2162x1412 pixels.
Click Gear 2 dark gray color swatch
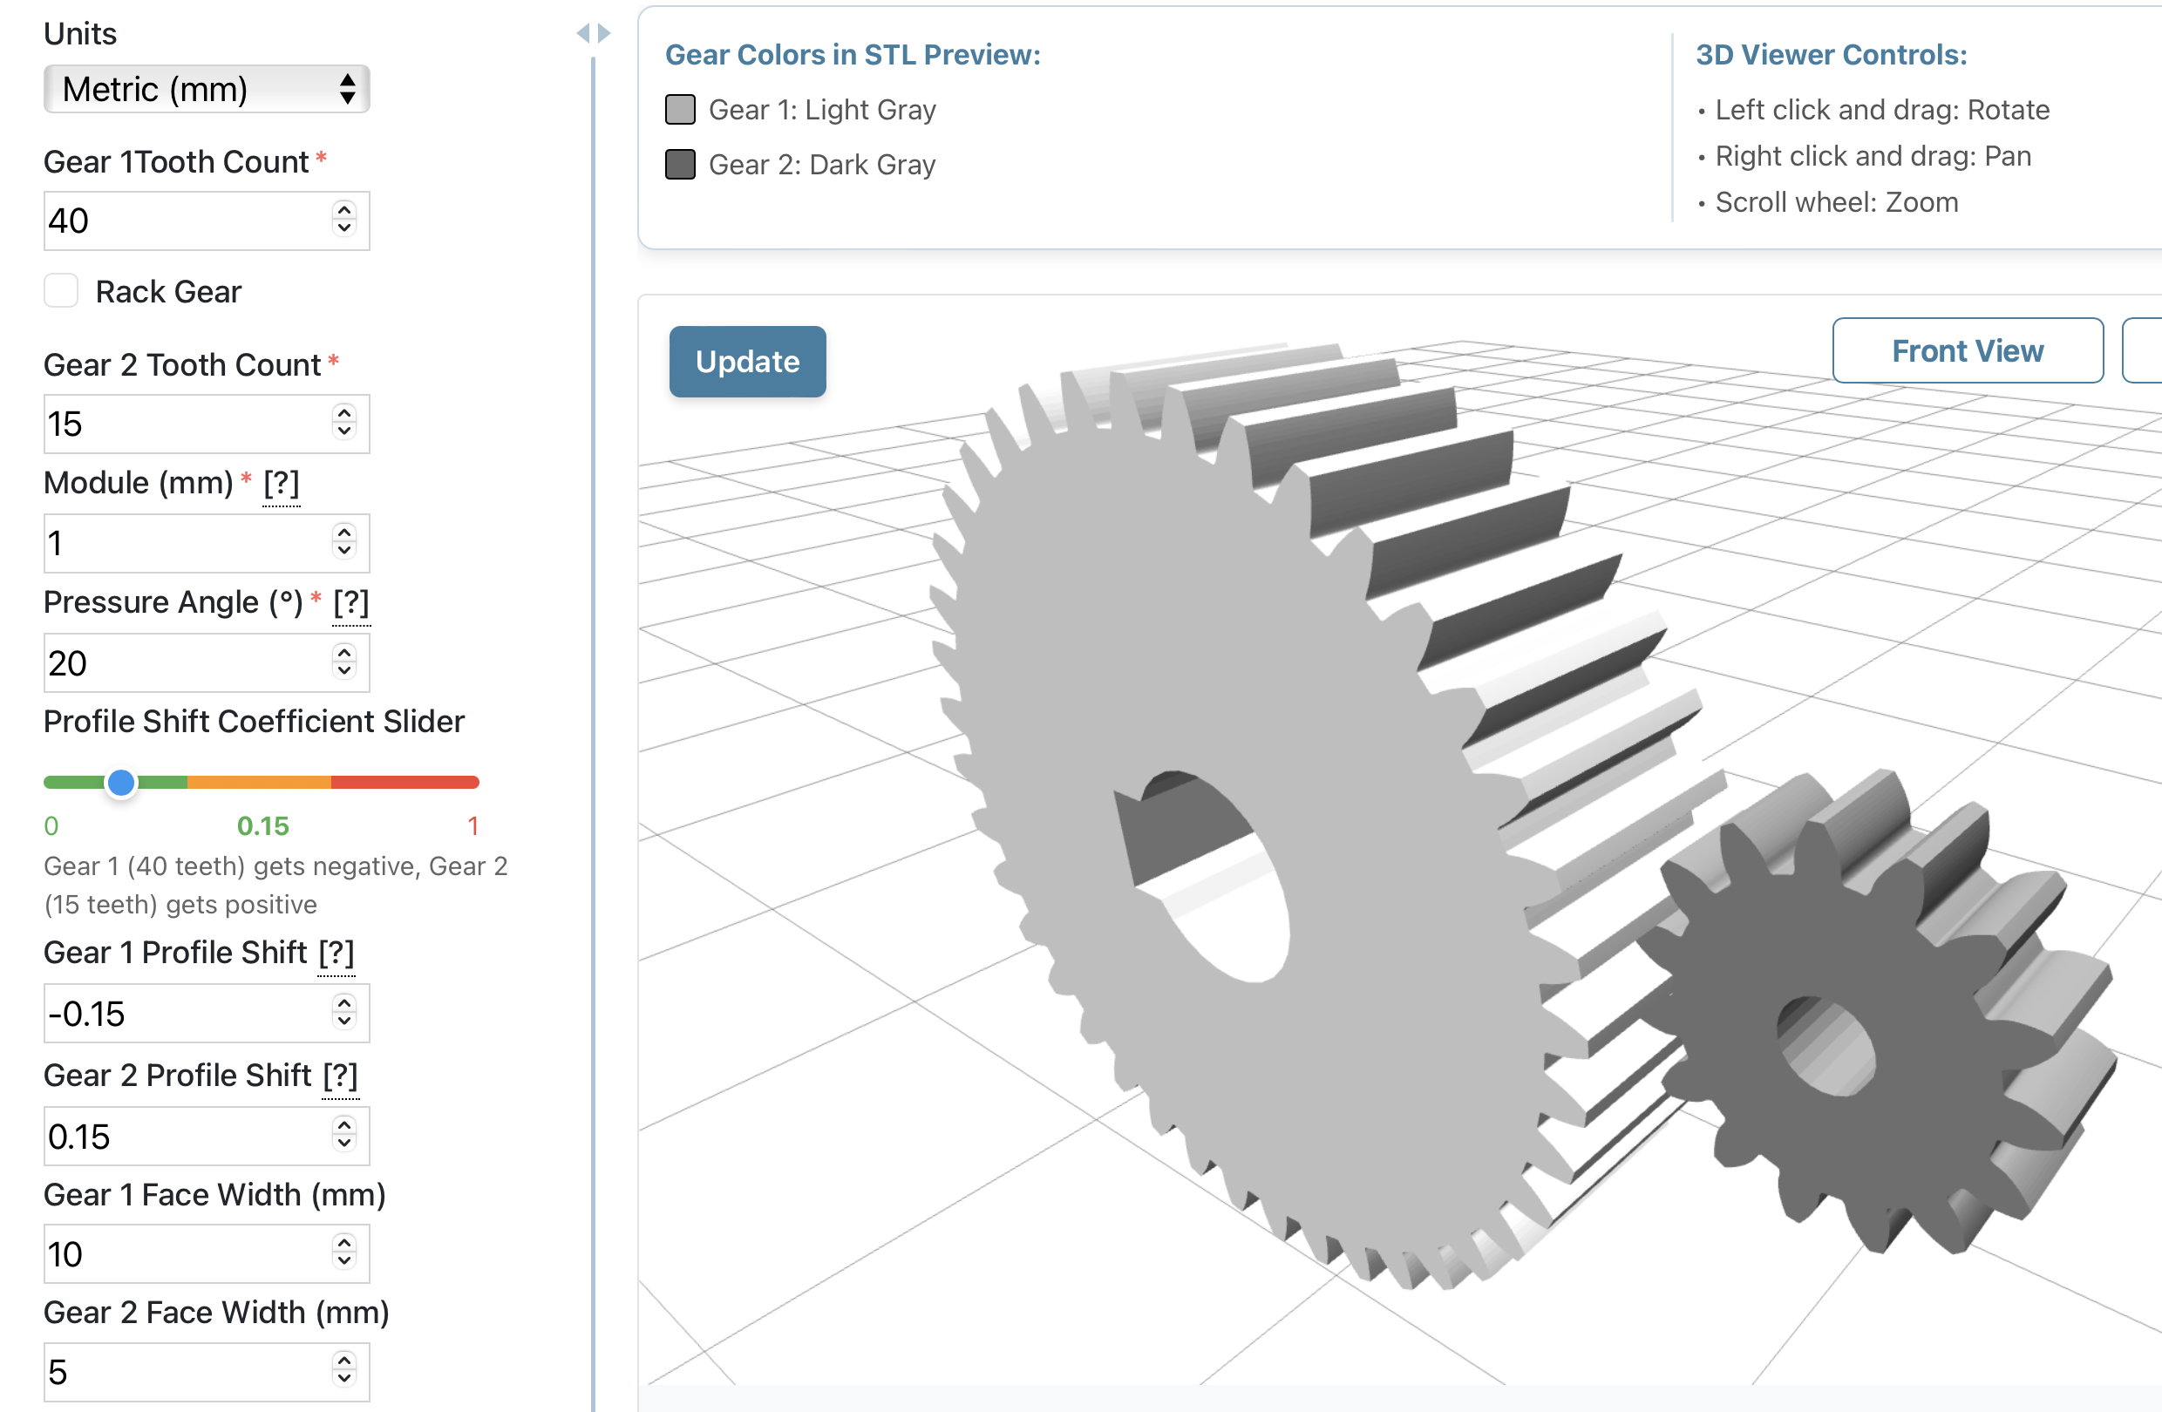click(679, 165)
